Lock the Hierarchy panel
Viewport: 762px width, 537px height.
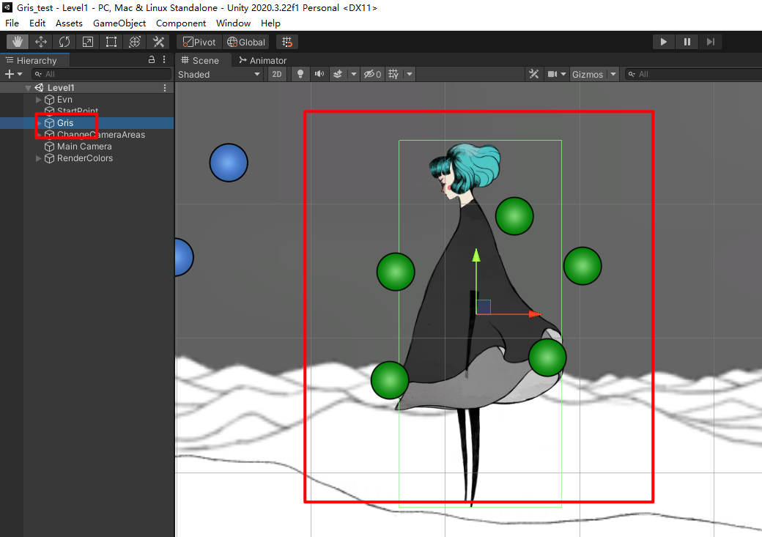[x=152, y=60]
